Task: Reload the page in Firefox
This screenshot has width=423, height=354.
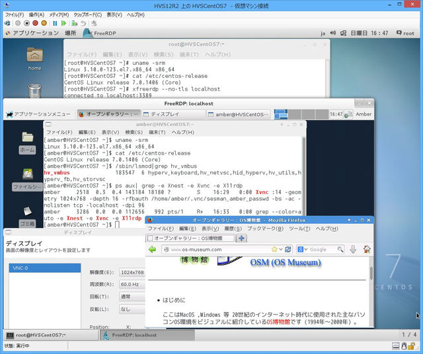Action: 288,250
